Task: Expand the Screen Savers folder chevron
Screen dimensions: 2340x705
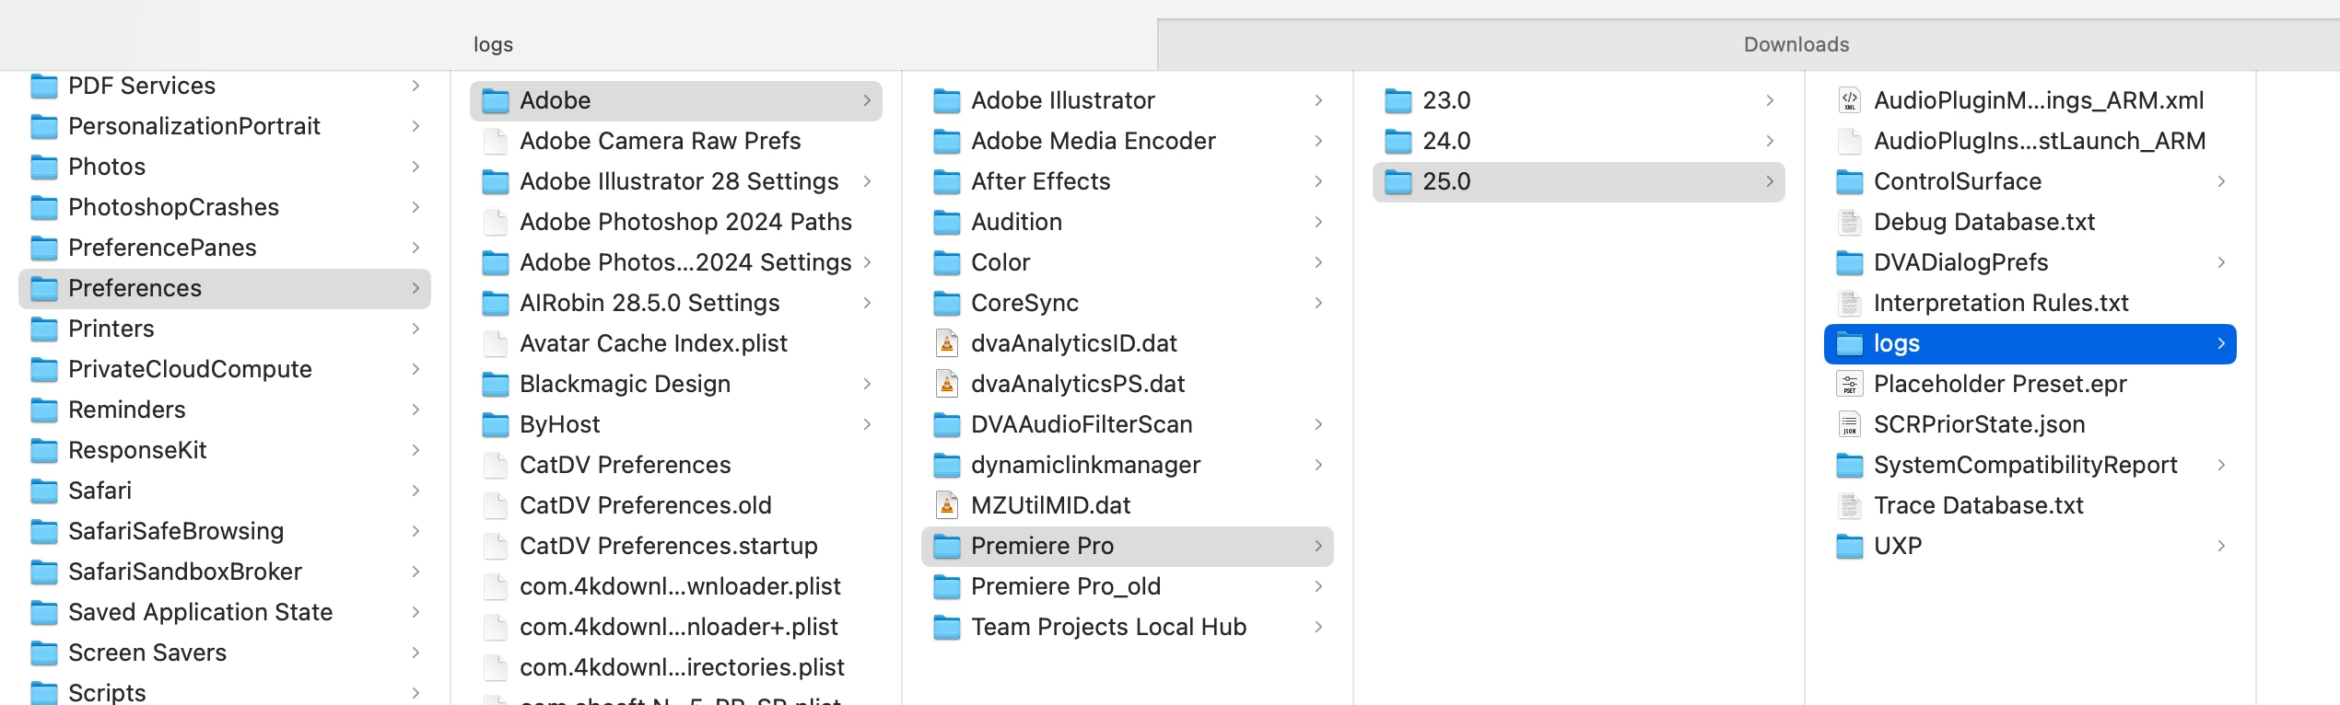Action: point(415,653)
